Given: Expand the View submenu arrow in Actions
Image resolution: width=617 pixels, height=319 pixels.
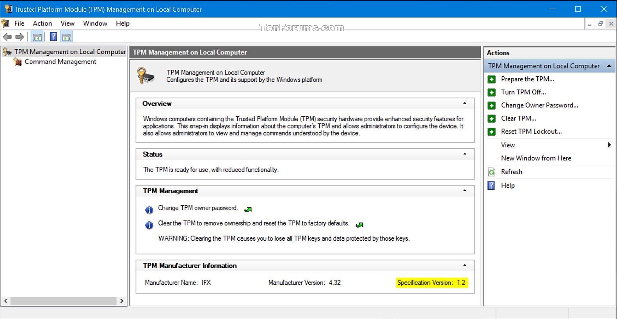Looking at the screenshot, I should [609, 145].
